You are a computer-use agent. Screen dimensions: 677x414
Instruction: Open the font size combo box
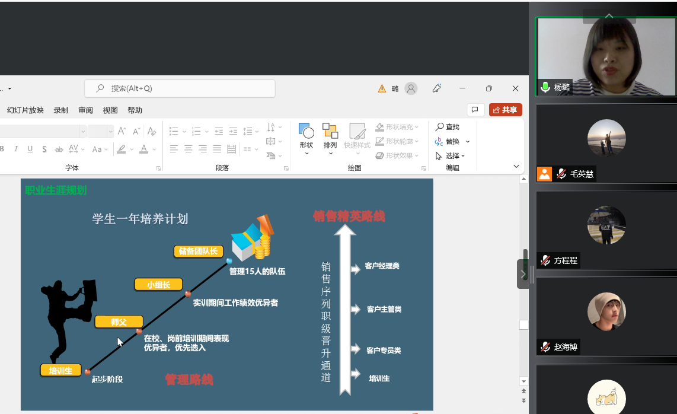pyautogui.click(x=100, y=131)
